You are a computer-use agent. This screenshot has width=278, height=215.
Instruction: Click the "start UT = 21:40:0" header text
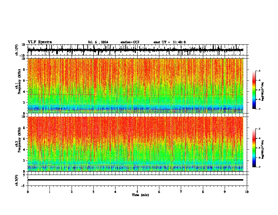click(x=170, y=42)
